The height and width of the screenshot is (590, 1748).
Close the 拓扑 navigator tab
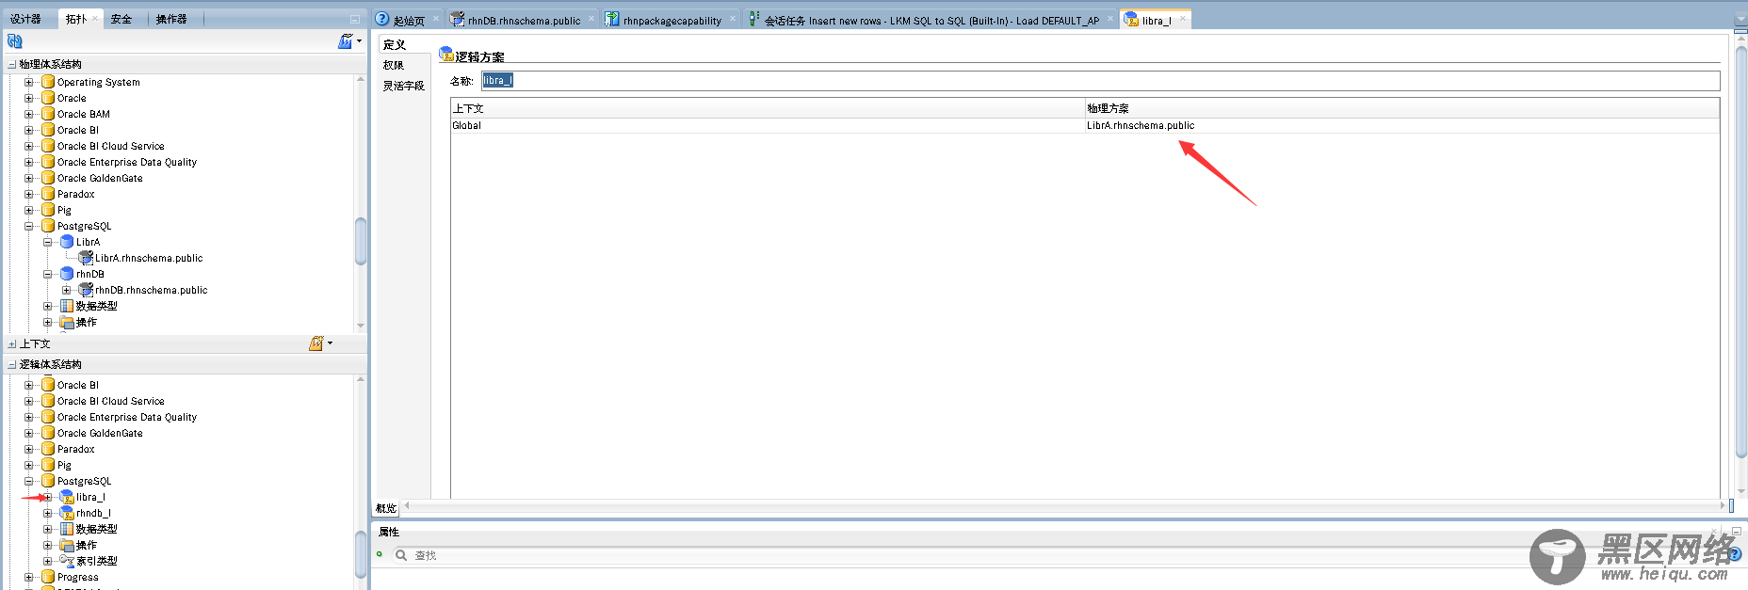click(x=95, y=19)
